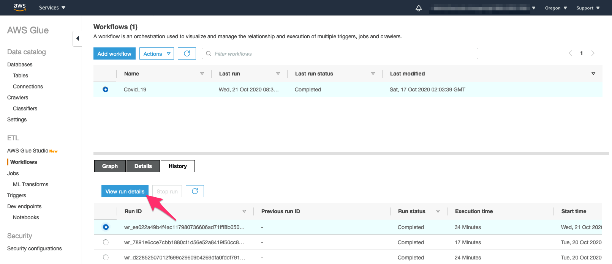Click the Execution time column header
Screen dimensions: 612x264
pos(474,211)
